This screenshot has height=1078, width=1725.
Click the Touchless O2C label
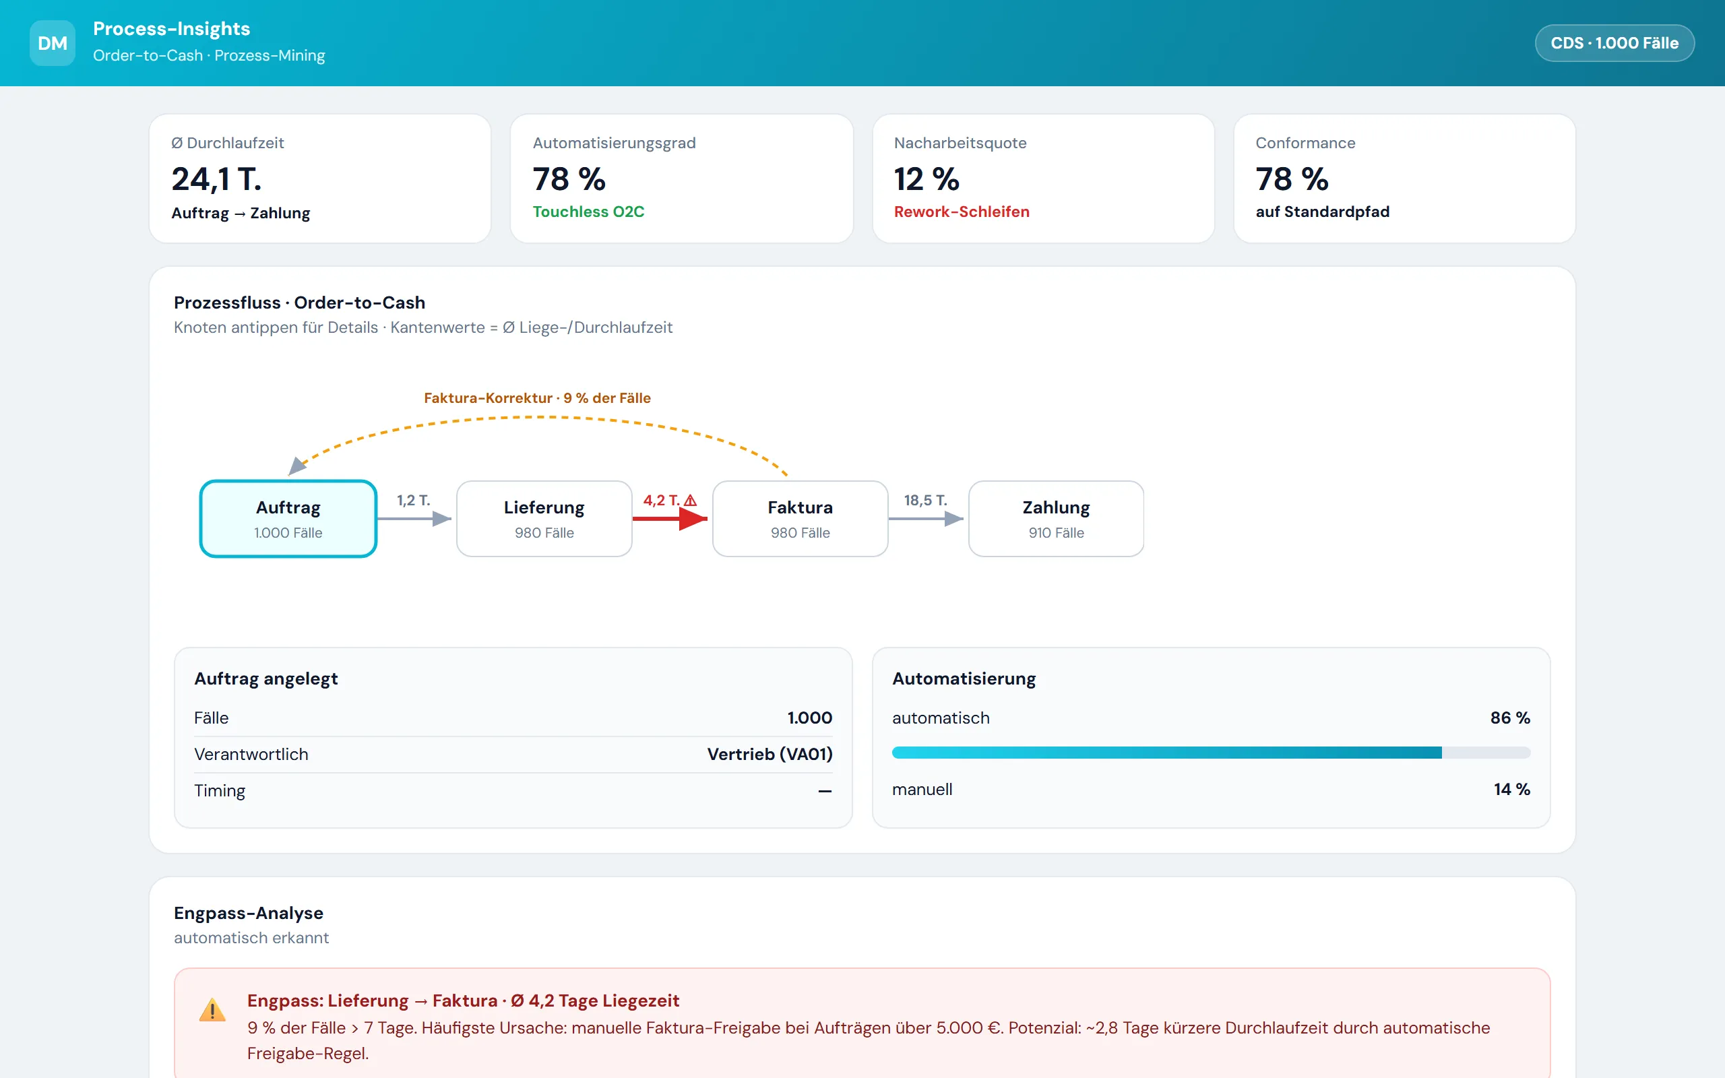point(588,212)
